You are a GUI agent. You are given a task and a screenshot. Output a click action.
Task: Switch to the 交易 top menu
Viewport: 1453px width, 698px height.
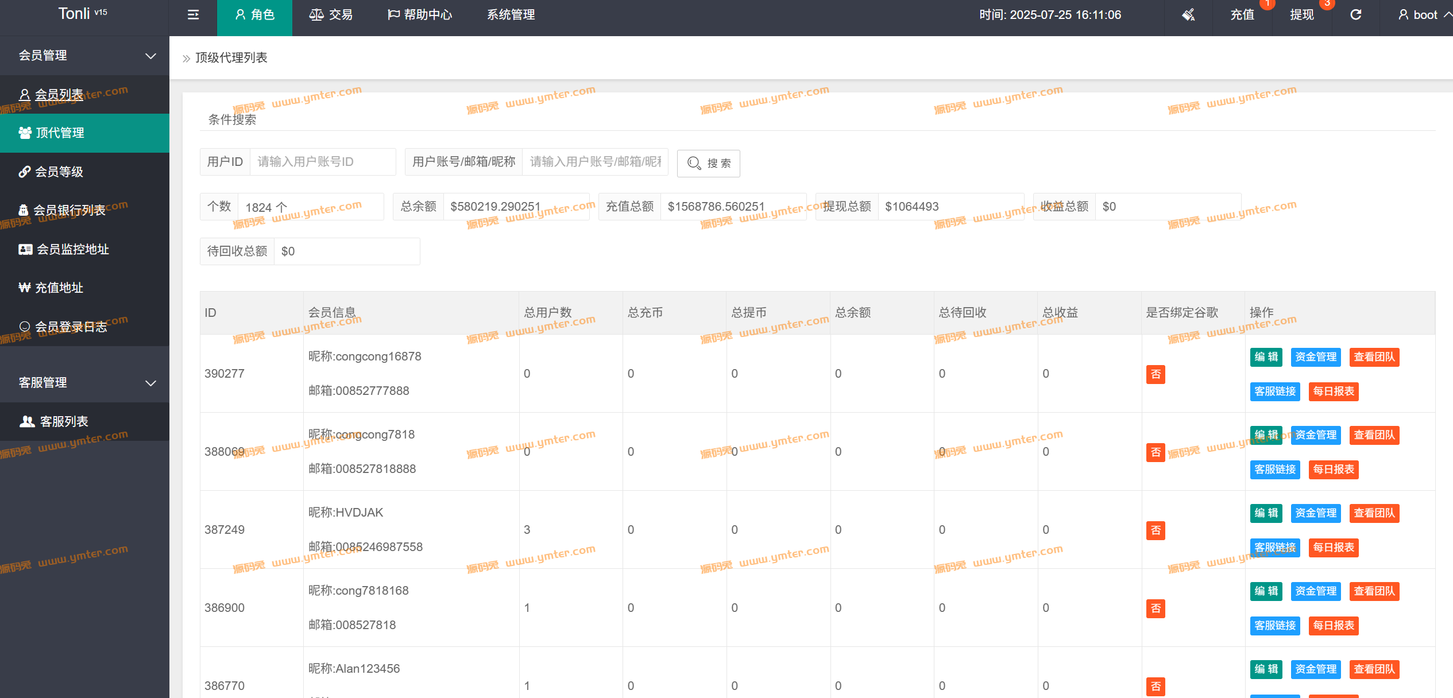pyautogui.click(x=331, y=15)
